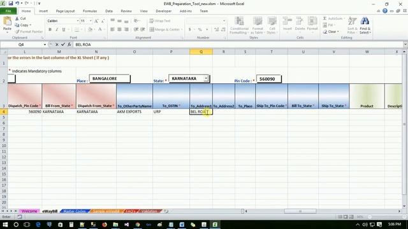Switch to the Data ribbon tab
The width and height of the screenshot is (408, 229).
[x=109, y=11]
